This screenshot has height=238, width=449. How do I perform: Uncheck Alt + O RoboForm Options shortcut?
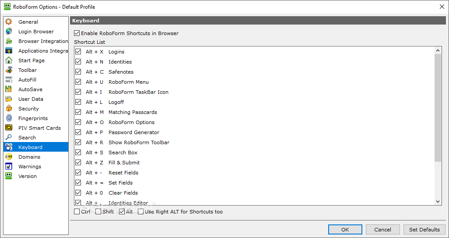click(x=78, y=122)
